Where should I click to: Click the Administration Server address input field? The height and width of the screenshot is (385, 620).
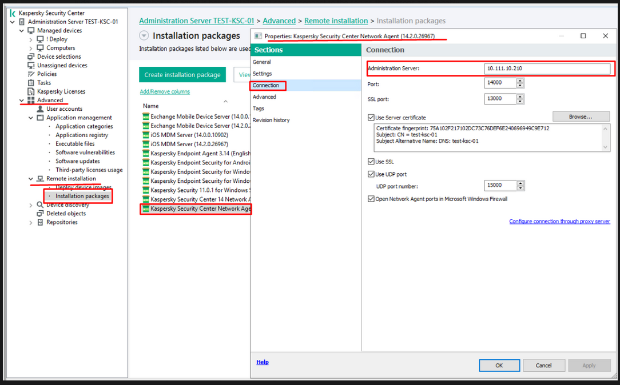pyautogui.click(x=547, y=69)
